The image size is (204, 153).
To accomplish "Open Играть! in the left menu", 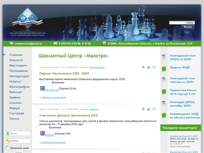I will pyautogui.click(x=15, y=82).
